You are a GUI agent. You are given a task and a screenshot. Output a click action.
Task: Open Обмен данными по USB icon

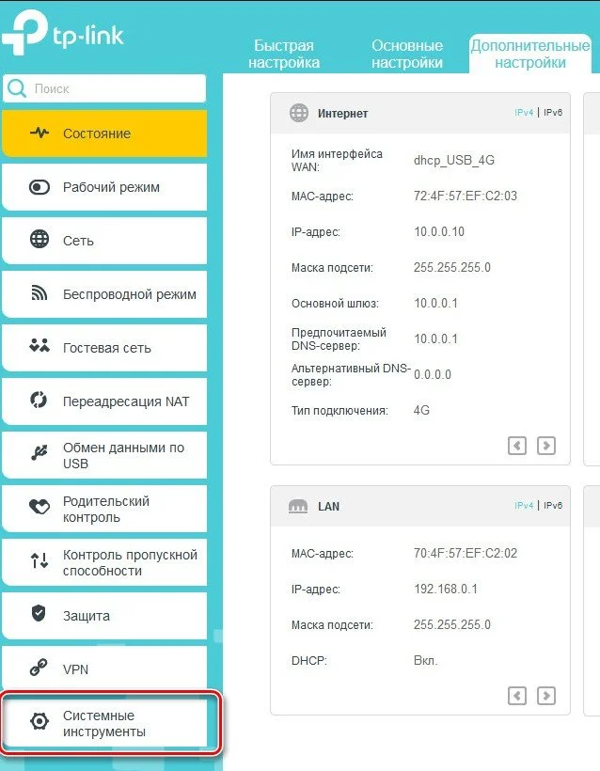click(39, 453)
